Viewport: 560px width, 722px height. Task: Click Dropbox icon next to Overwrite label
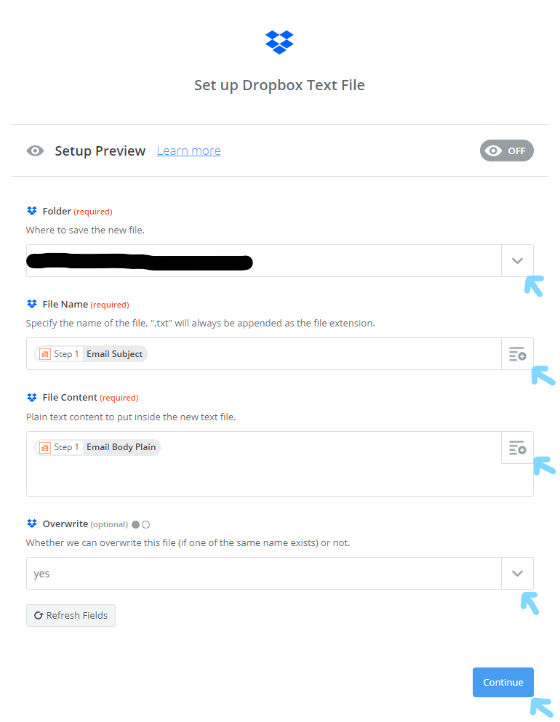coord(31,524)
